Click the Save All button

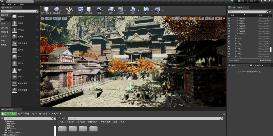(x=23, y=114)
